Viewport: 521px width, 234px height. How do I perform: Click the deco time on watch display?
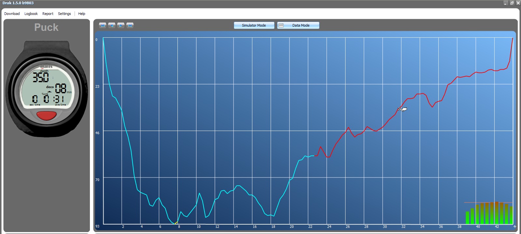[61, 88]
